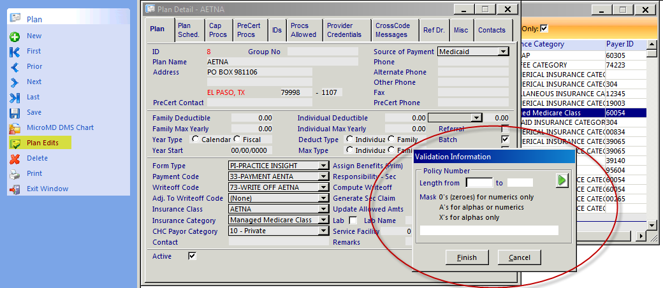
Task: Click the Plan Edits sidebar link
Action: (x=43, y=143)
